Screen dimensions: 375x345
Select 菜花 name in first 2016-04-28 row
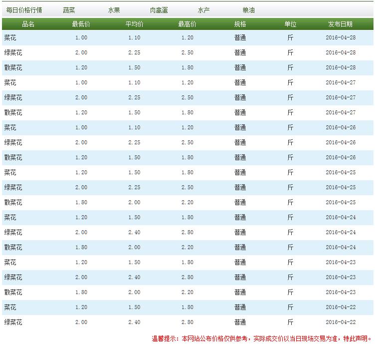(10, 37)
